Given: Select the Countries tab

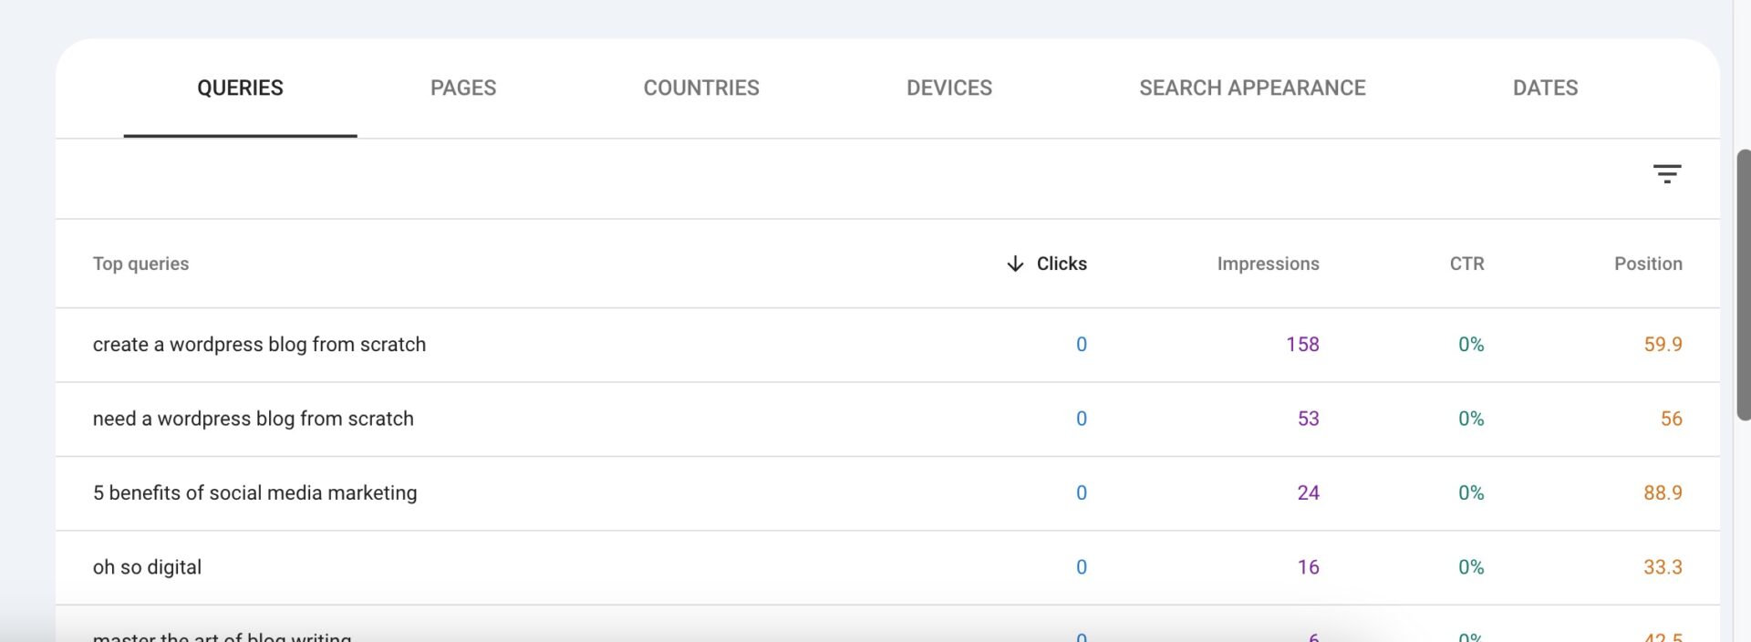Looking at the screenshot, I should (x=700, y=88).
